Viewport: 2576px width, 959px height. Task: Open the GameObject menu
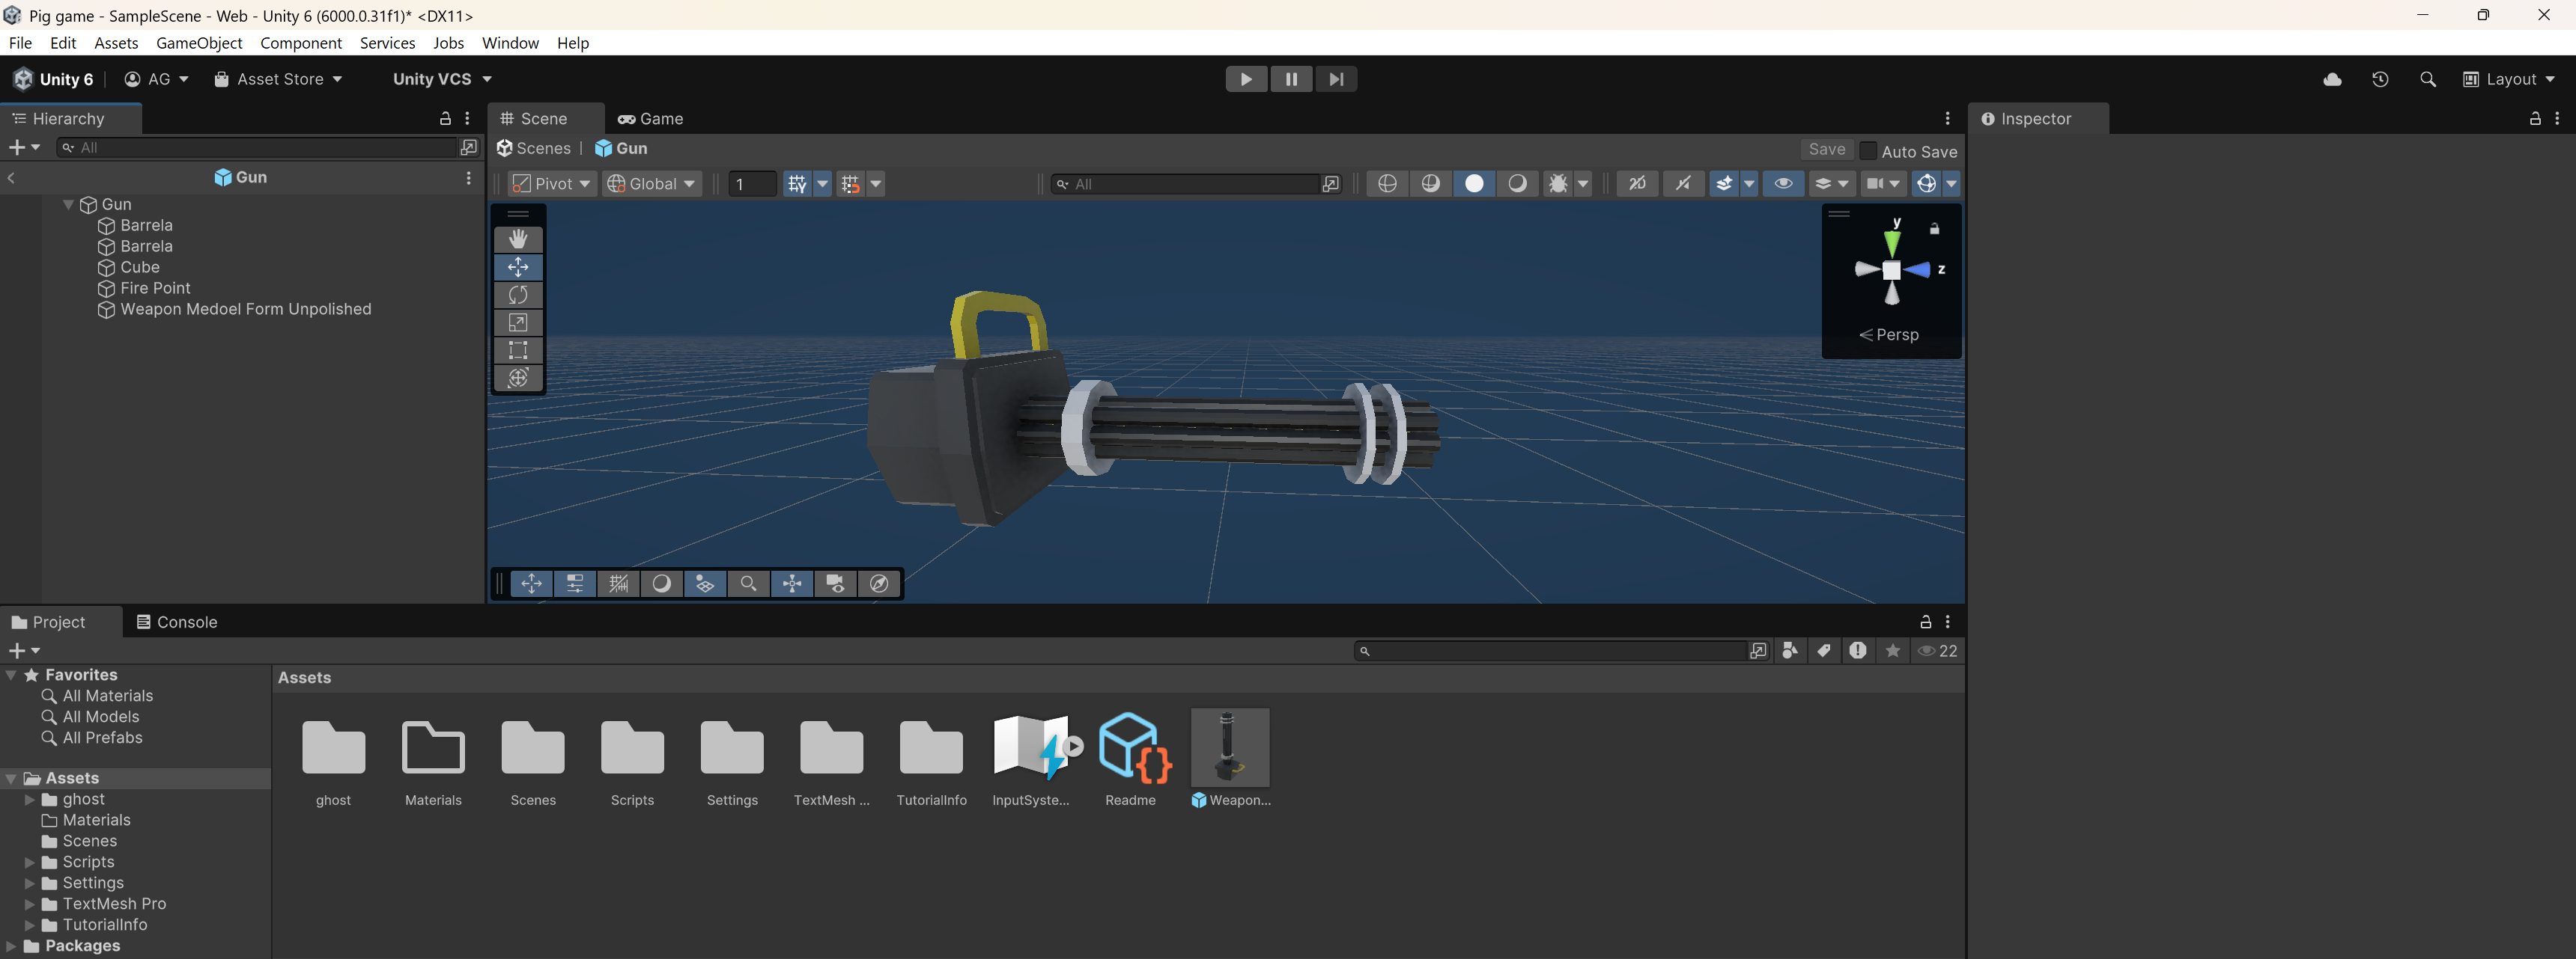(x=199, y=43)
